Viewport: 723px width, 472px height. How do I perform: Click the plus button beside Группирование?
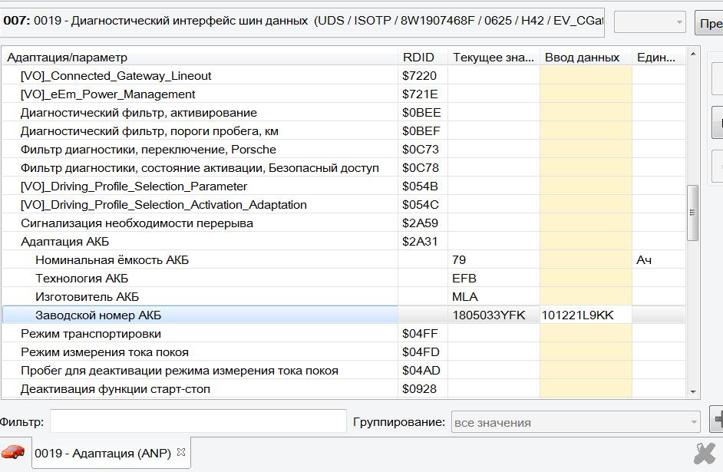point(717,421)
